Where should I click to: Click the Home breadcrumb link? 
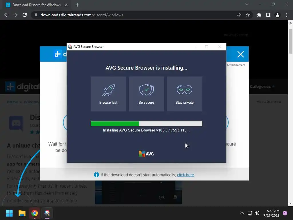coord(12,102)
